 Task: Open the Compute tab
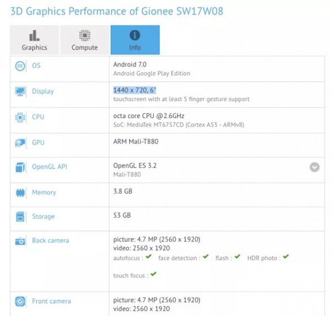point(84,40)
